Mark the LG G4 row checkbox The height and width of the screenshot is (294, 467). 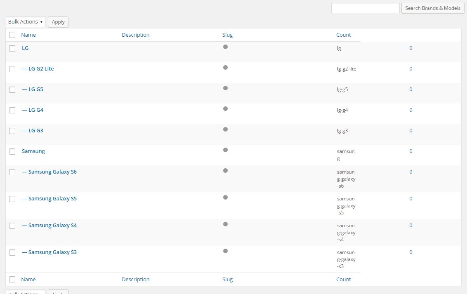[12, 110]
